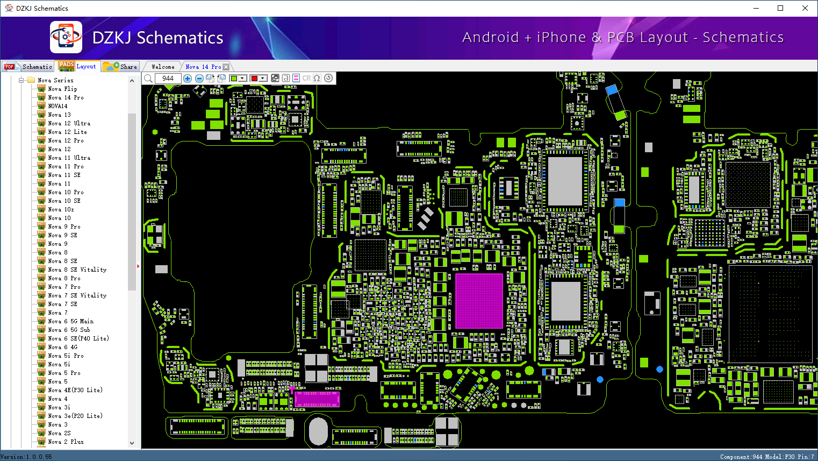
Task: Click the PADS icon beside Nova 10z
Action: coord(41,209)
